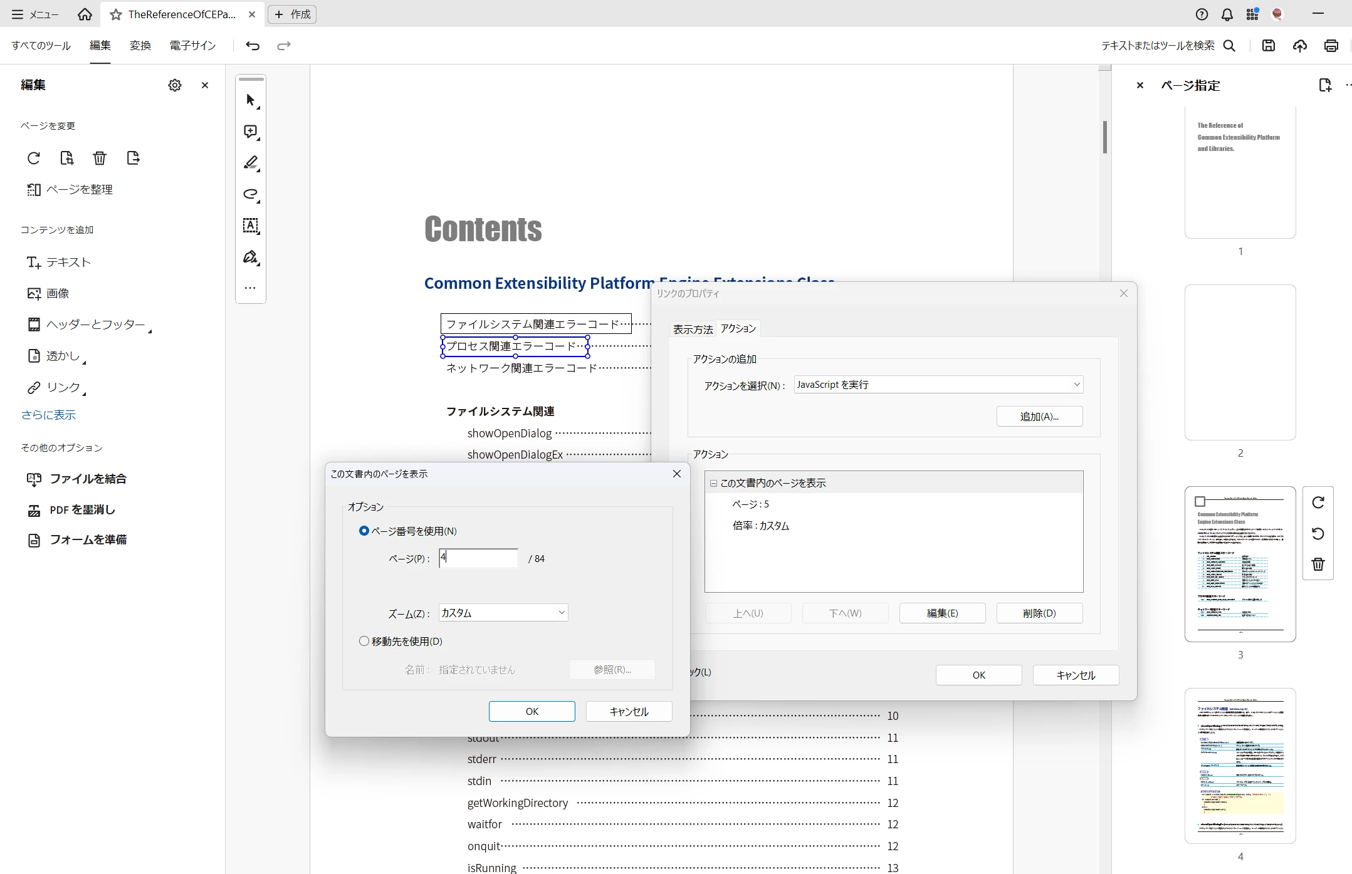Collapse the この文書内のページを表示 tree node
This screenshot has height=874, width=1352.
pyautogui.click(x=713, y=483)
